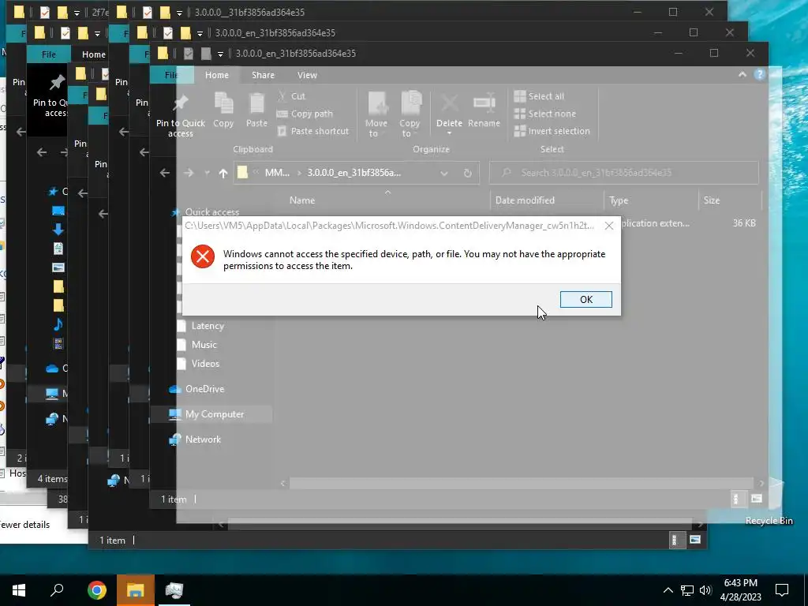Click the horizontal scrollbar in file list
This screenshot has width=808, height=606.
[522, 483]
